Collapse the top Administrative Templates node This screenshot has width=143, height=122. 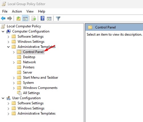pyautogui.click(x=9, y=47)
